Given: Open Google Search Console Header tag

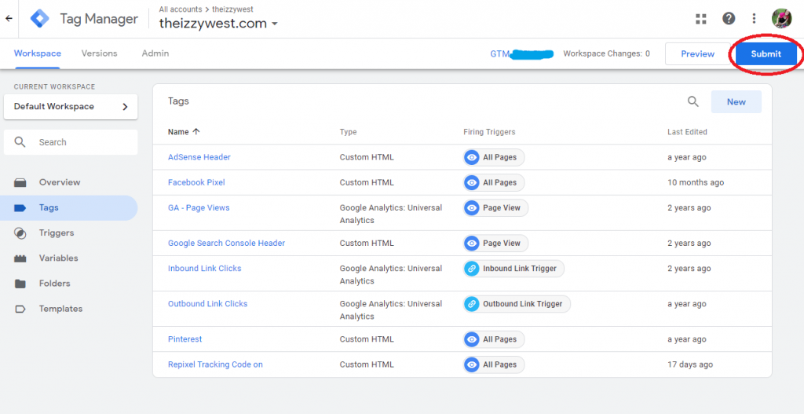Looking at the screenshot, I should point(227,244).
